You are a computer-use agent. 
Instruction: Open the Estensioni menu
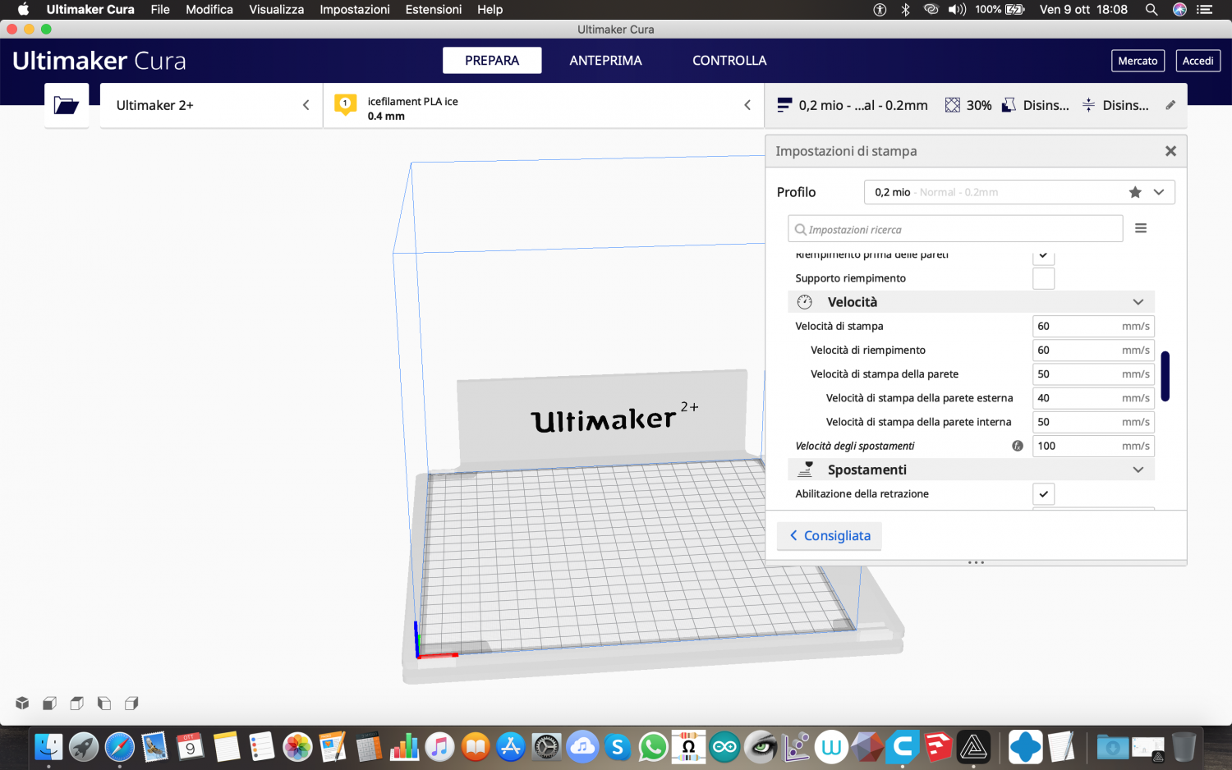pos(433,10)
